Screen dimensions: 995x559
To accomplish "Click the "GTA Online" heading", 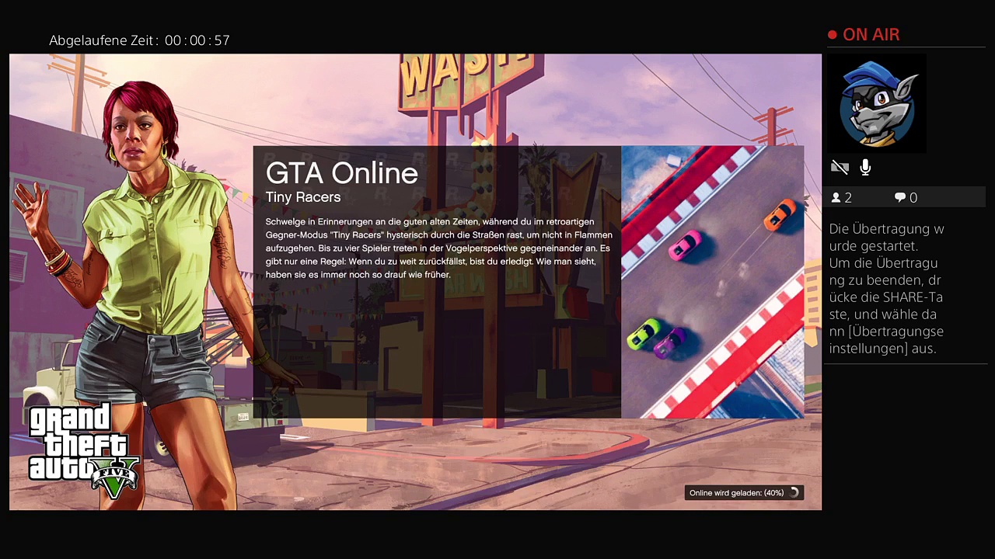I will (x=342, y=173).
